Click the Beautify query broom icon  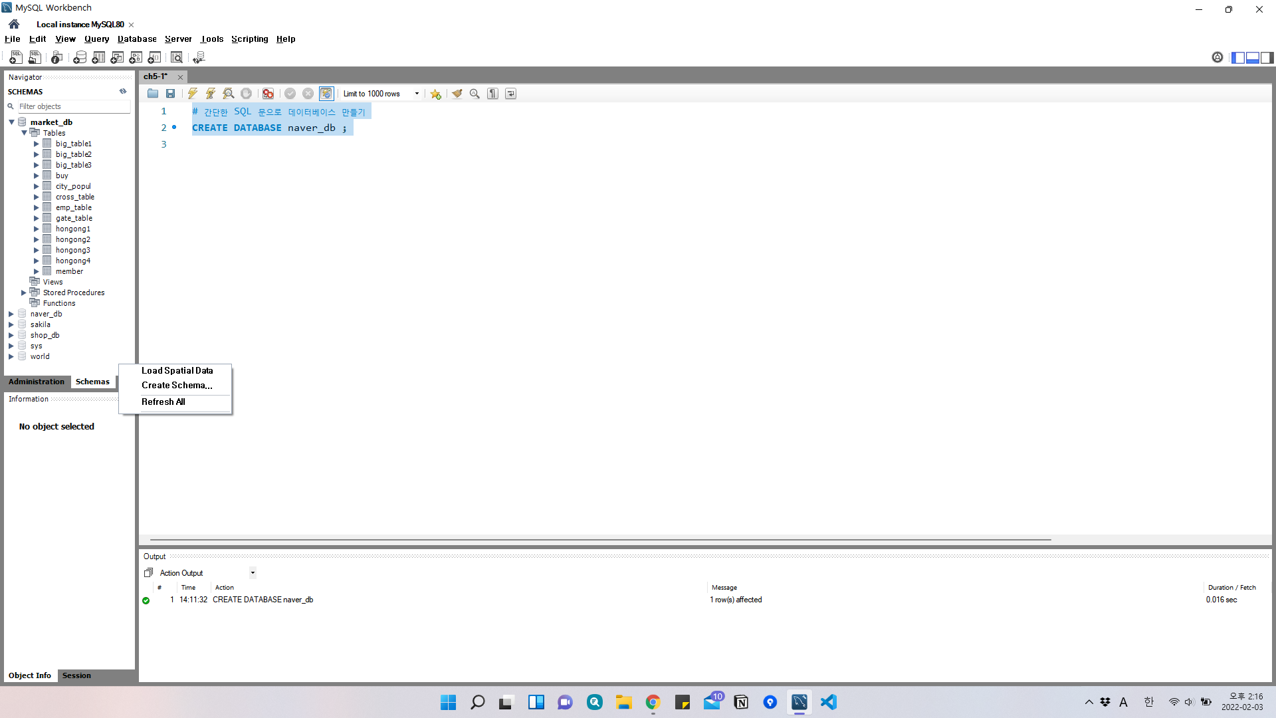457,94
